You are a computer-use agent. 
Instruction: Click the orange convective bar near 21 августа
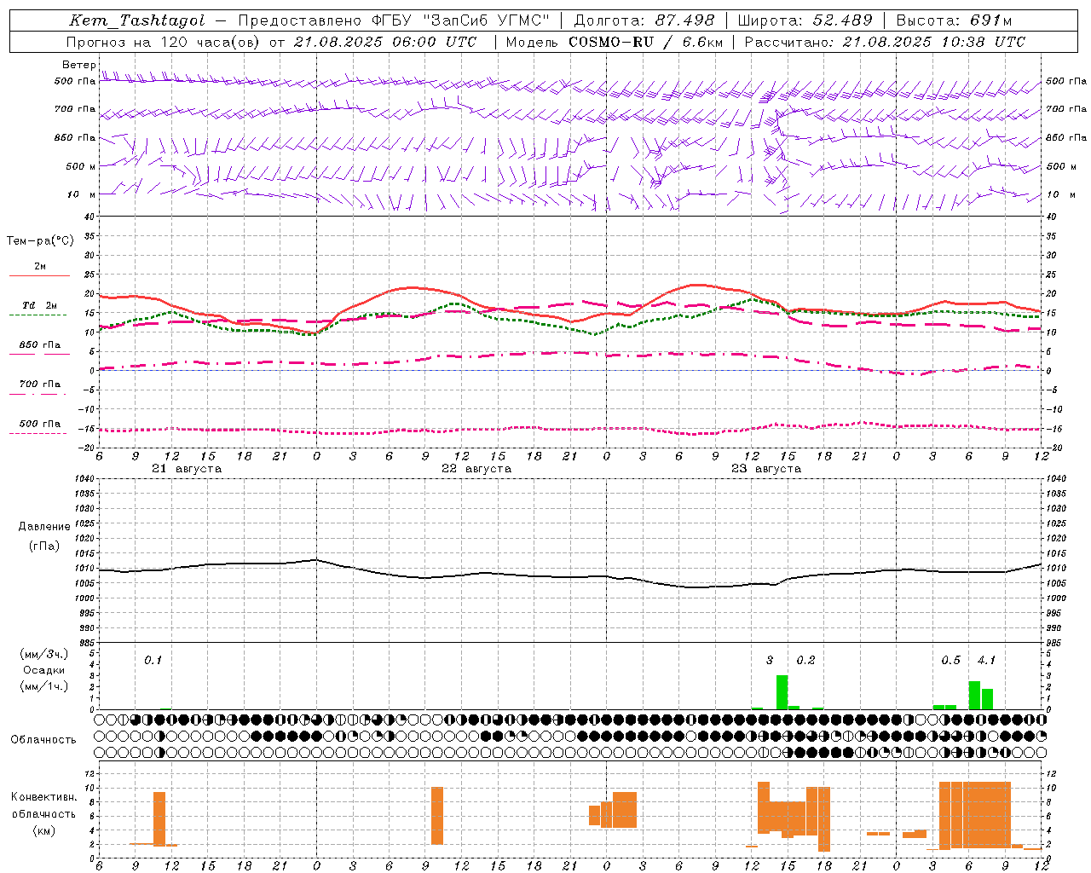tap(159, 818)
